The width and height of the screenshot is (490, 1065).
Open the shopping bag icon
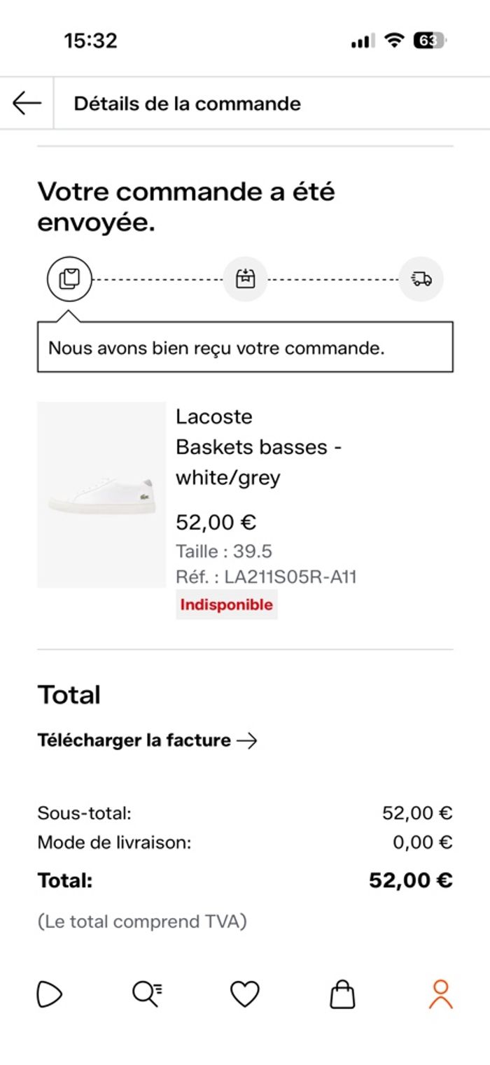(342, 994)
